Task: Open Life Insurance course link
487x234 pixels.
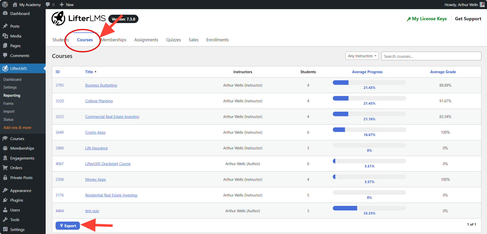Action: (x=96, y=148)
